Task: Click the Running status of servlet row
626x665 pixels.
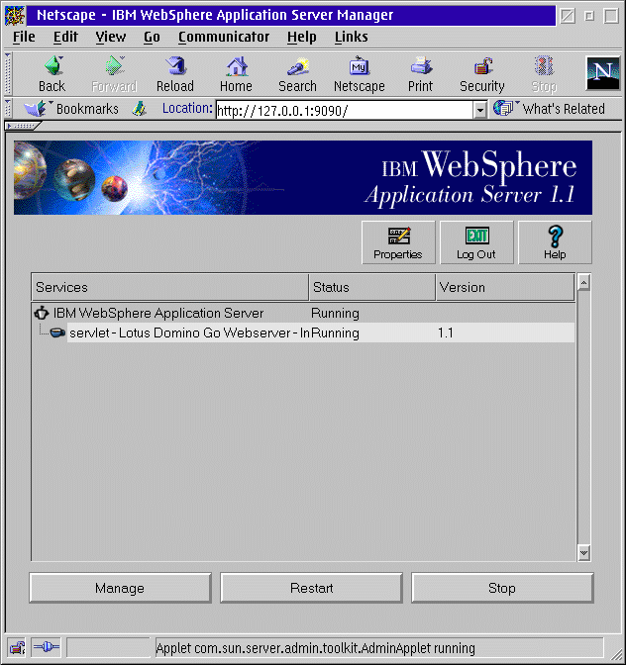Action: tap(335, 332)
